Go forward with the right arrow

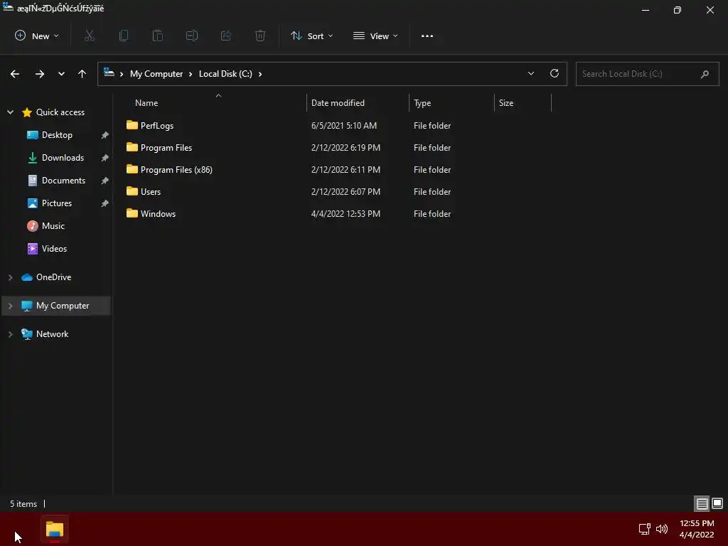pos(40,74)
